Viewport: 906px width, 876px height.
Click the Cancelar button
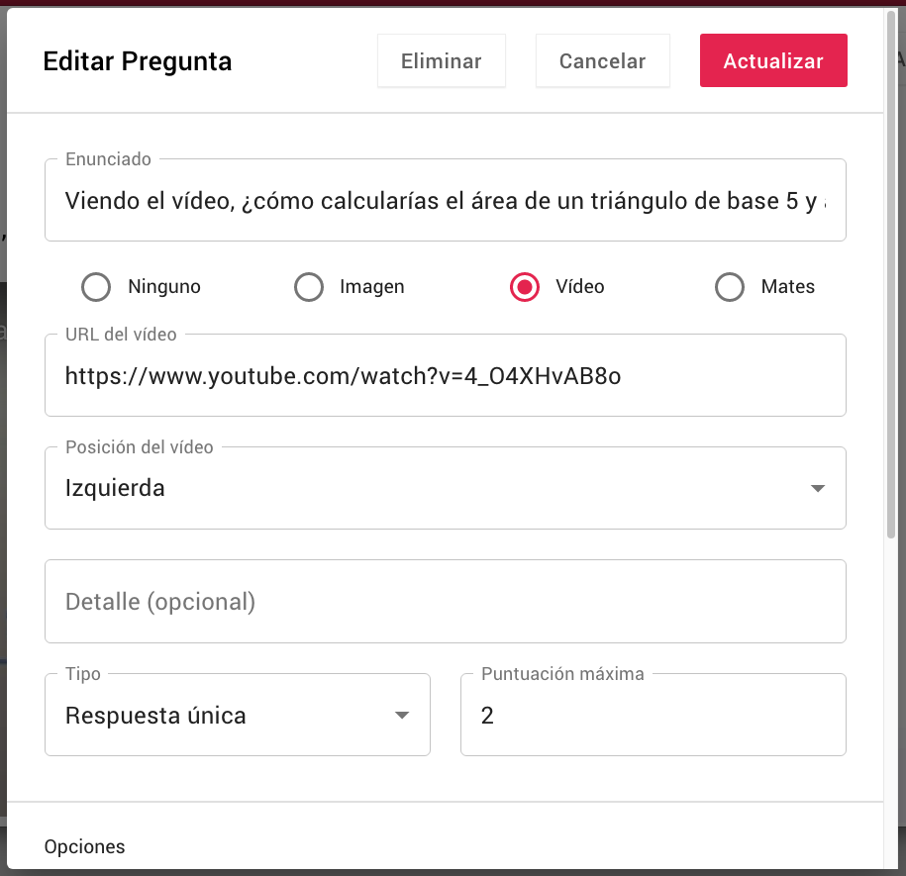[603, 60]
